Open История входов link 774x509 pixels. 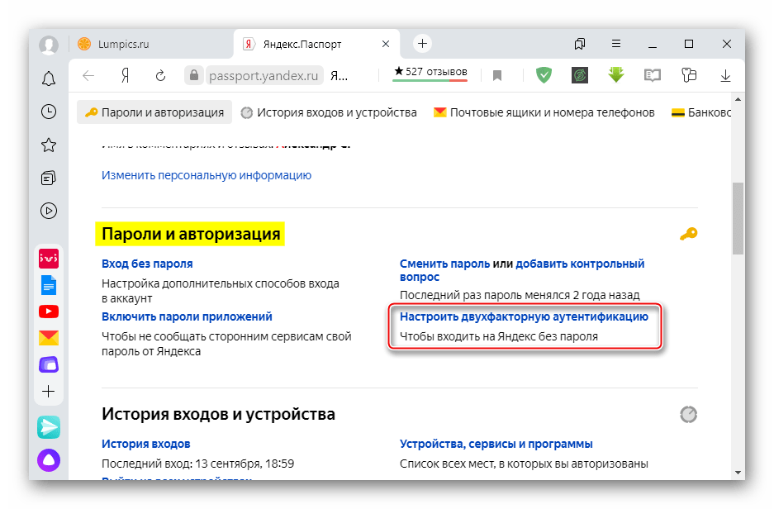pos(146,444)
